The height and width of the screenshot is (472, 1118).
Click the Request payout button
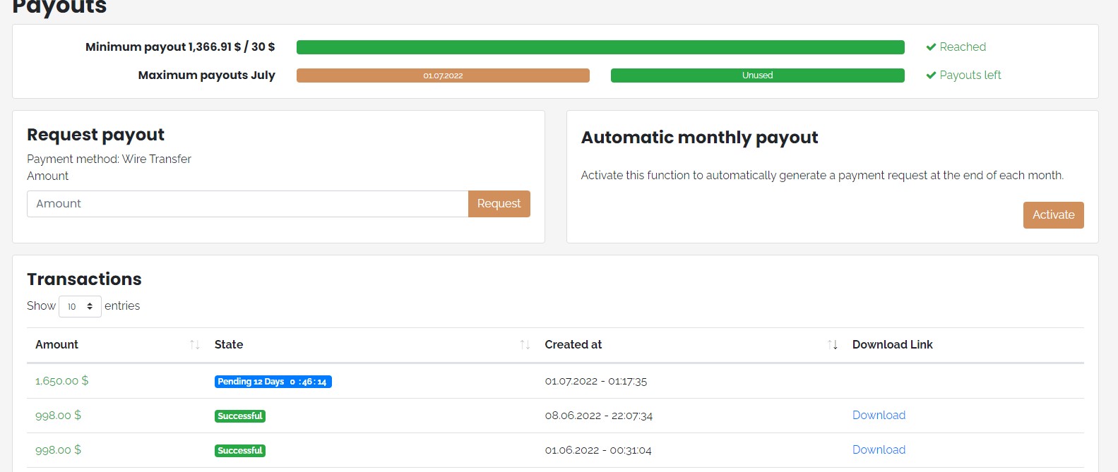coord(499,204)
